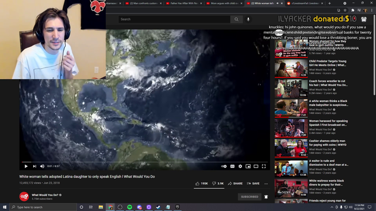The width and height of the screenshot is (376, 211).
Task: Open 'Cashier shames elderly man' video thumbnail
Action: (291, 148)
